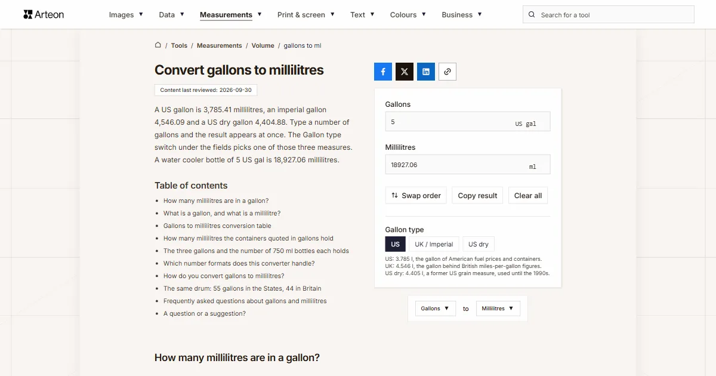This screenshot has width=716, height=376.
Task: Click the Copy result button
Action: pyautogui.click(x=477, y=195)
